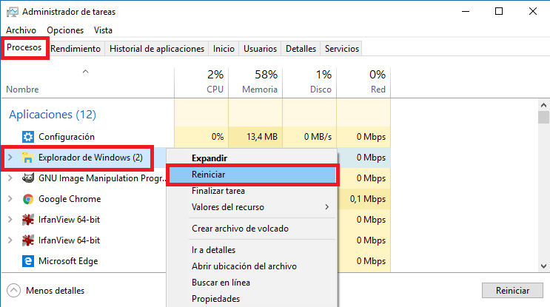Screen dimensions: 550x307
Task: Expand the first IrfanView 64-bit row
Action: coord(10,220)
